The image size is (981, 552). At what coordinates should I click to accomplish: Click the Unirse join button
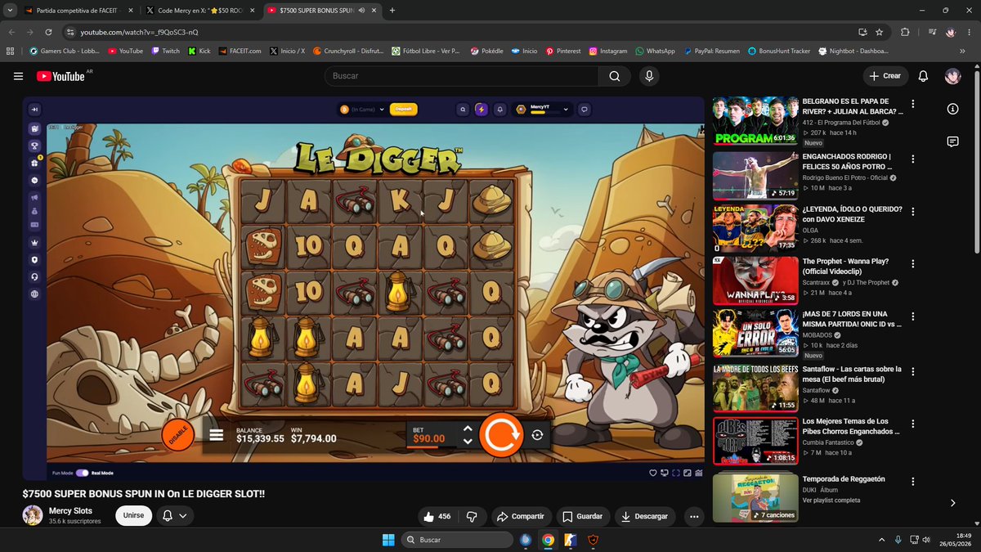tap(133, 516)
